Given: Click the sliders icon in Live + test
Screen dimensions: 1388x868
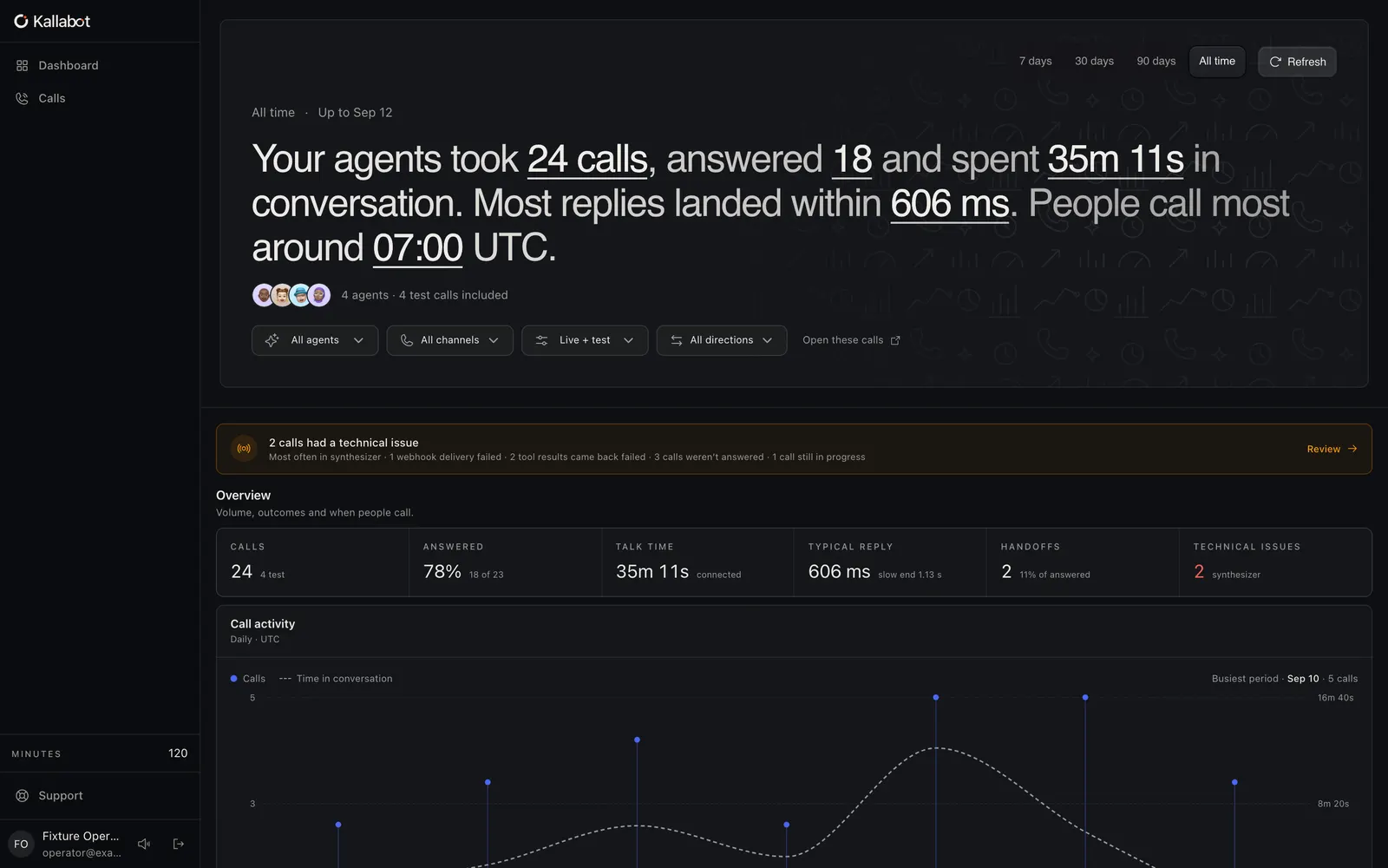Looking at the screenshot, I should 541,340.
